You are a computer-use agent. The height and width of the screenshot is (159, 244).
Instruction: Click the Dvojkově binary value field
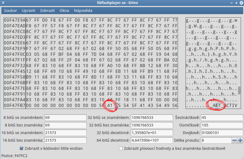click(222, 133)
